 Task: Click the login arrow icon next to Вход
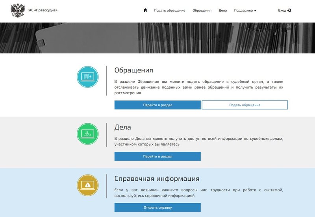[x=289, y=10]
